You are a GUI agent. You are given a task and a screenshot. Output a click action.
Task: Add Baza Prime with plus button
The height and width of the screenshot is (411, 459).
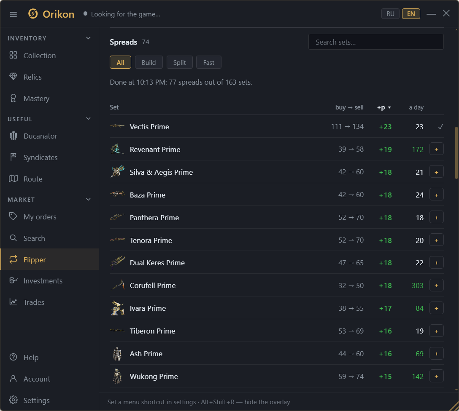[437, 195]
